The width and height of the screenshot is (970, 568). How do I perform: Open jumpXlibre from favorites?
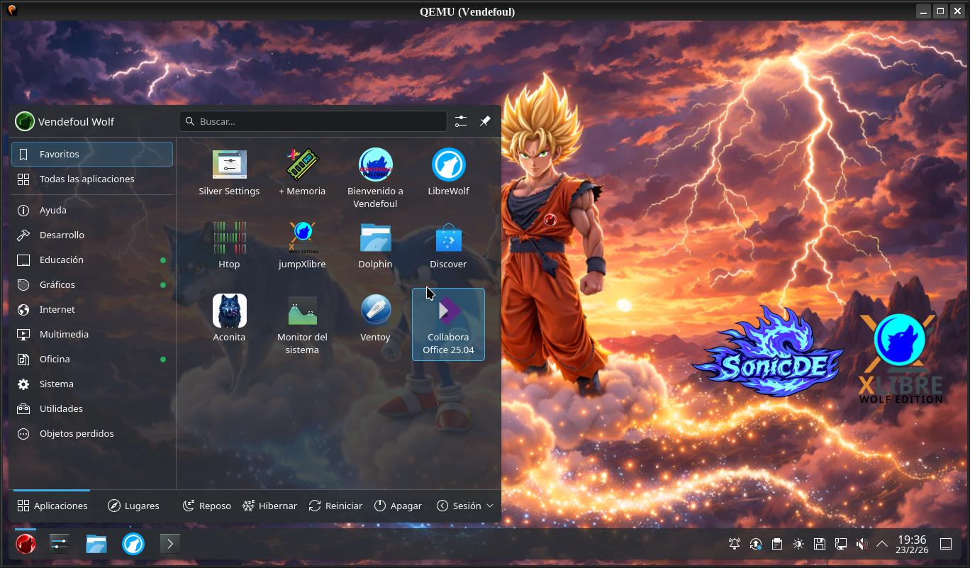(x=302, y=238)
